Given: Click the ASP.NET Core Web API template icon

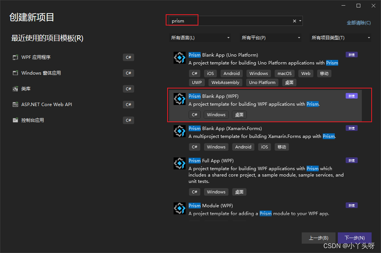Looking at the screenshot, I should pos(15,105).
